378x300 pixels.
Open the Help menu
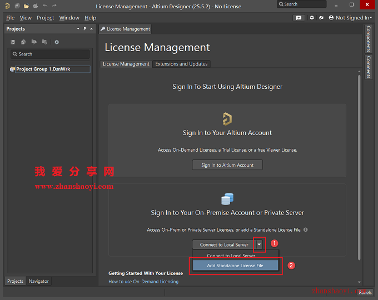pyautogui.click(x=91, y=18)
